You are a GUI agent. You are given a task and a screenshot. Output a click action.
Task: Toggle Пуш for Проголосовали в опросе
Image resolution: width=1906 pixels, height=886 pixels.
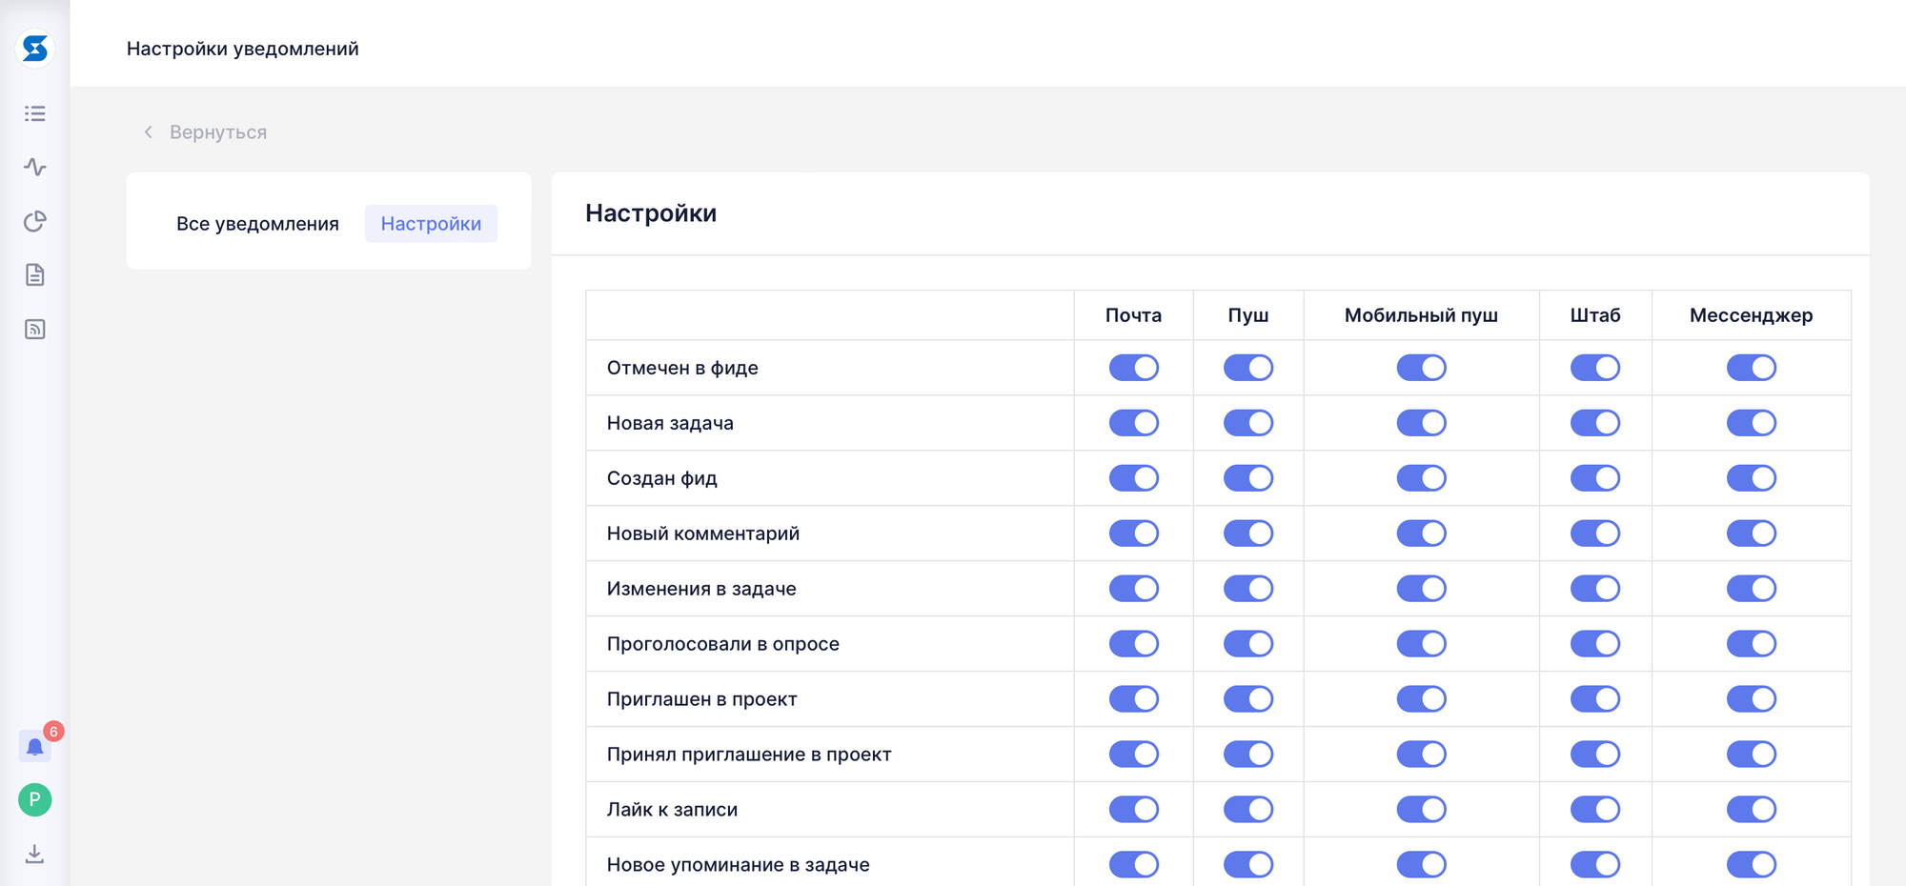(x=1248, y=644)
